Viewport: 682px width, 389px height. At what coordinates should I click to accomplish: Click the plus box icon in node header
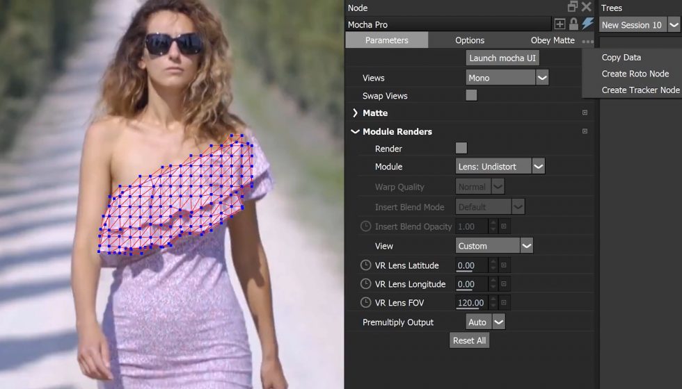560,24
